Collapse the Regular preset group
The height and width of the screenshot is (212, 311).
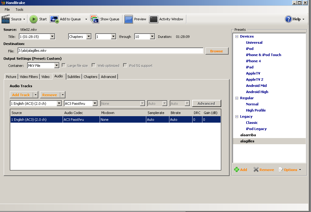(237, 98)
